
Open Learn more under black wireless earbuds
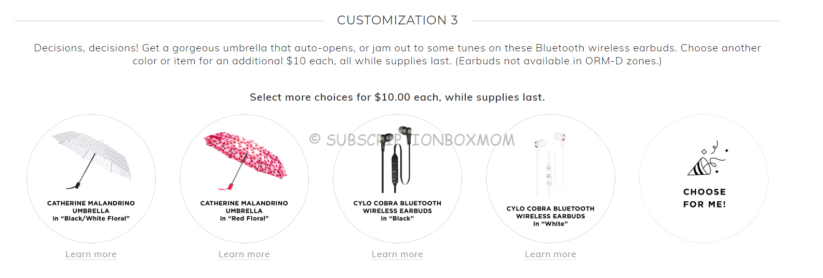(x=397, y=254)
